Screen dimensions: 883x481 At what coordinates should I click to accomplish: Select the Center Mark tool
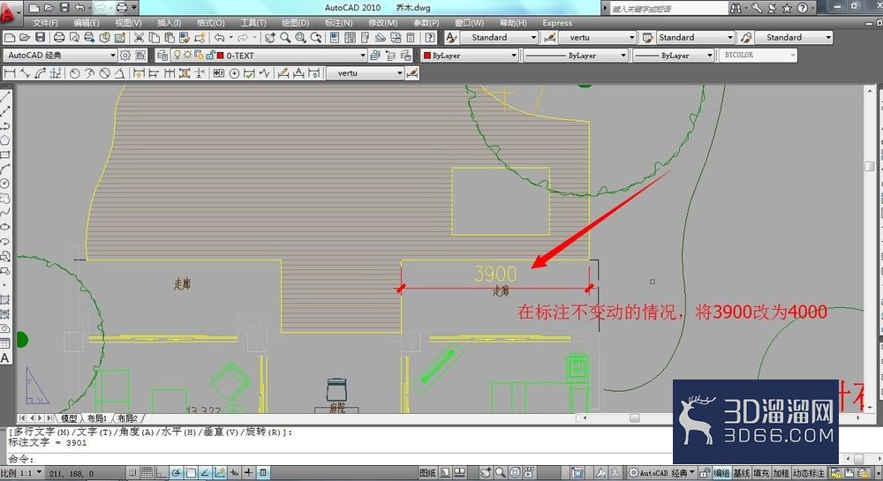click(234, 73)
